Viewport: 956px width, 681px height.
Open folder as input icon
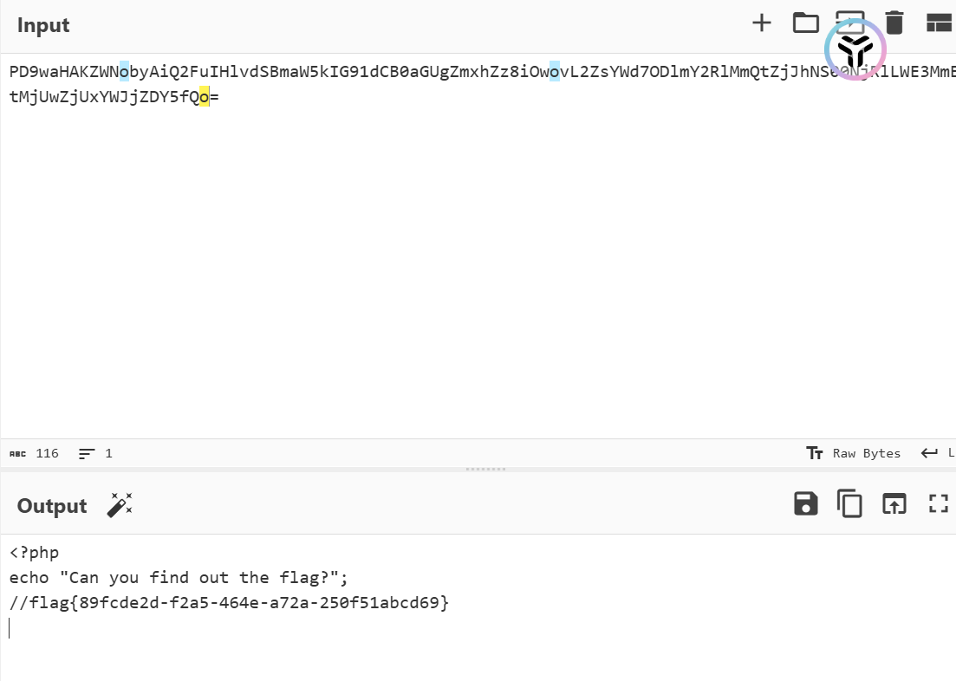[x=805, y=23]
